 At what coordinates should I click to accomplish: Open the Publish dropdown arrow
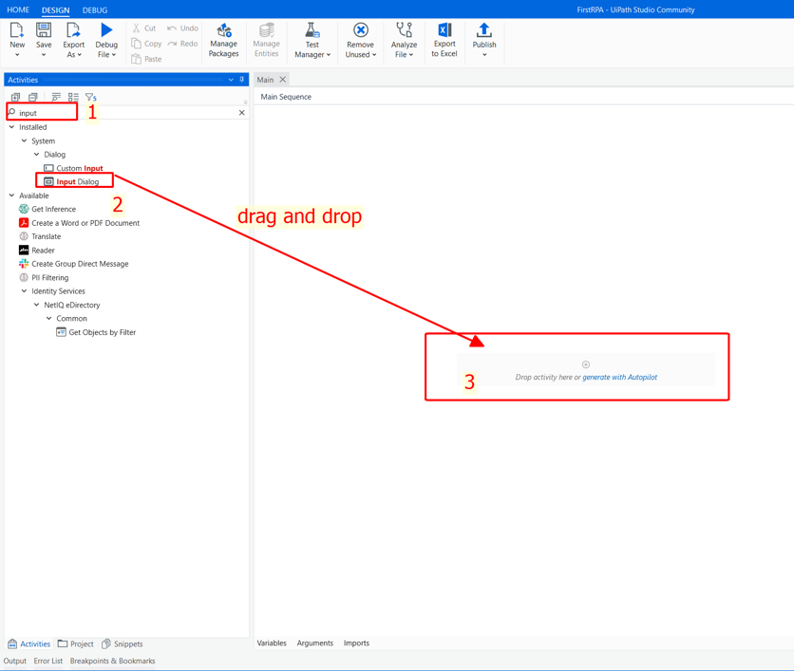(484, 55)
